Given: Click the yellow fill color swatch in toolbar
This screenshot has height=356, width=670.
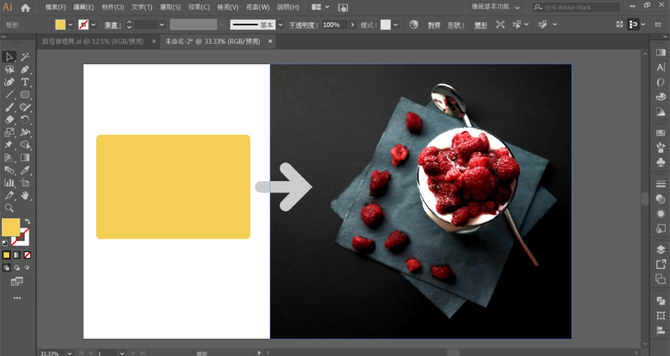Looking at the screenshot, I should click(x=10, y=227).
